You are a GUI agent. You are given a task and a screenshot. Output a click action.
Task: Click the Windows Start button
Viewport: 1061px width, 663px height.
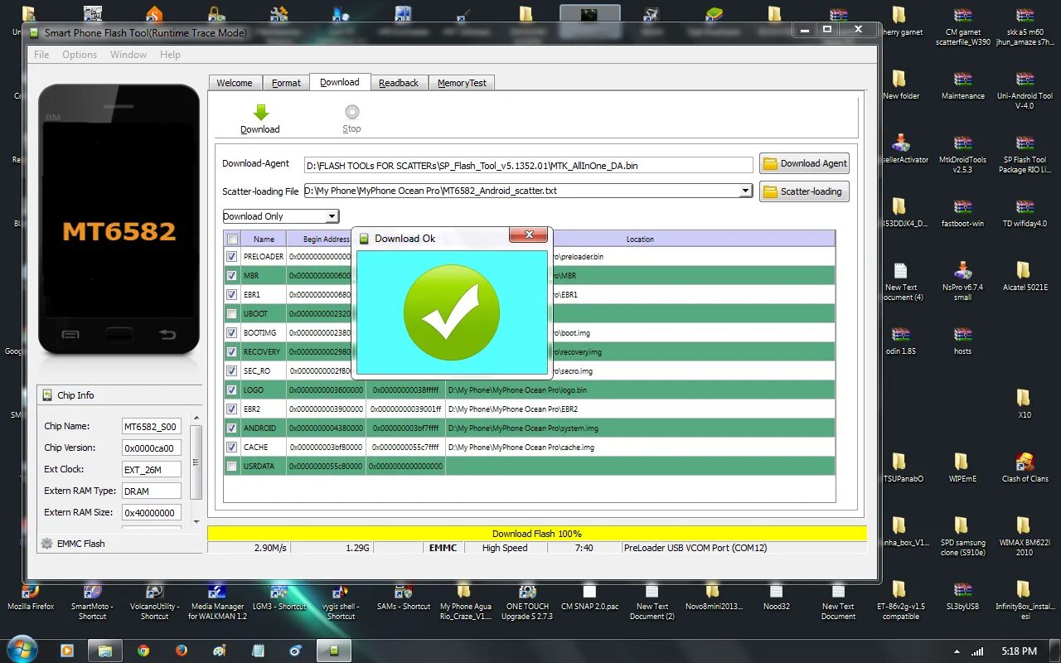[22, 649]
